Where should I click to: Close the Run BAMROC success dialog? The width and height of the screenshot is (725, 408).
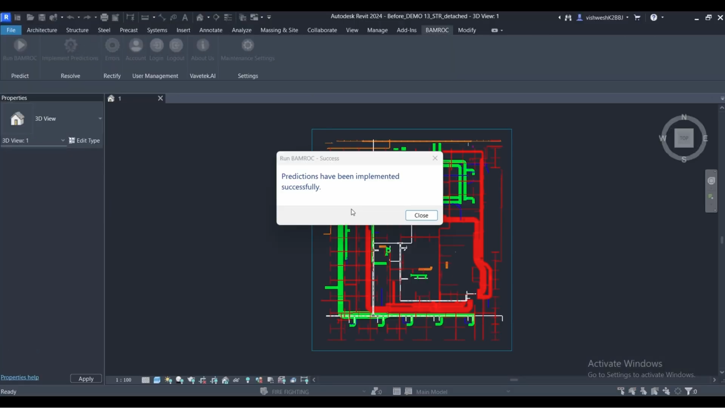(421, 215)
